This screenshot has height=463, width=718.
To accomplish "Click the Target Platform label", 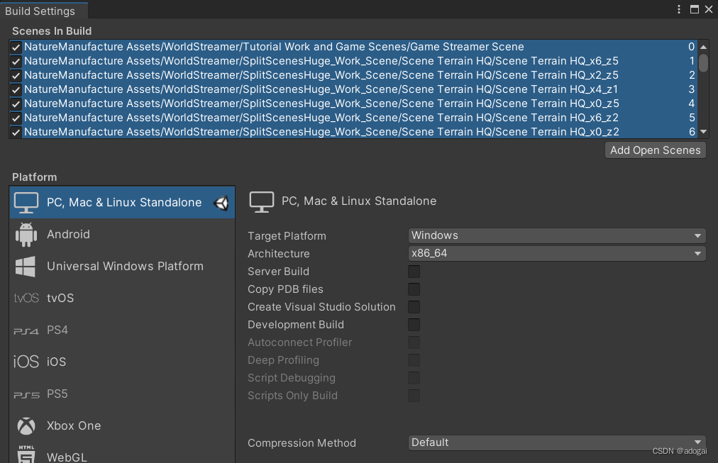I will (287, 236).
